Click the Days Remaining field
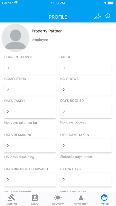116x206 pixels. click(x=30, y=146)
